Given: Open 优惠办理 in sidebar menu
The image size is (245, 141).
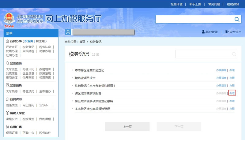Looking at the screenshot, I should [45, 51].
